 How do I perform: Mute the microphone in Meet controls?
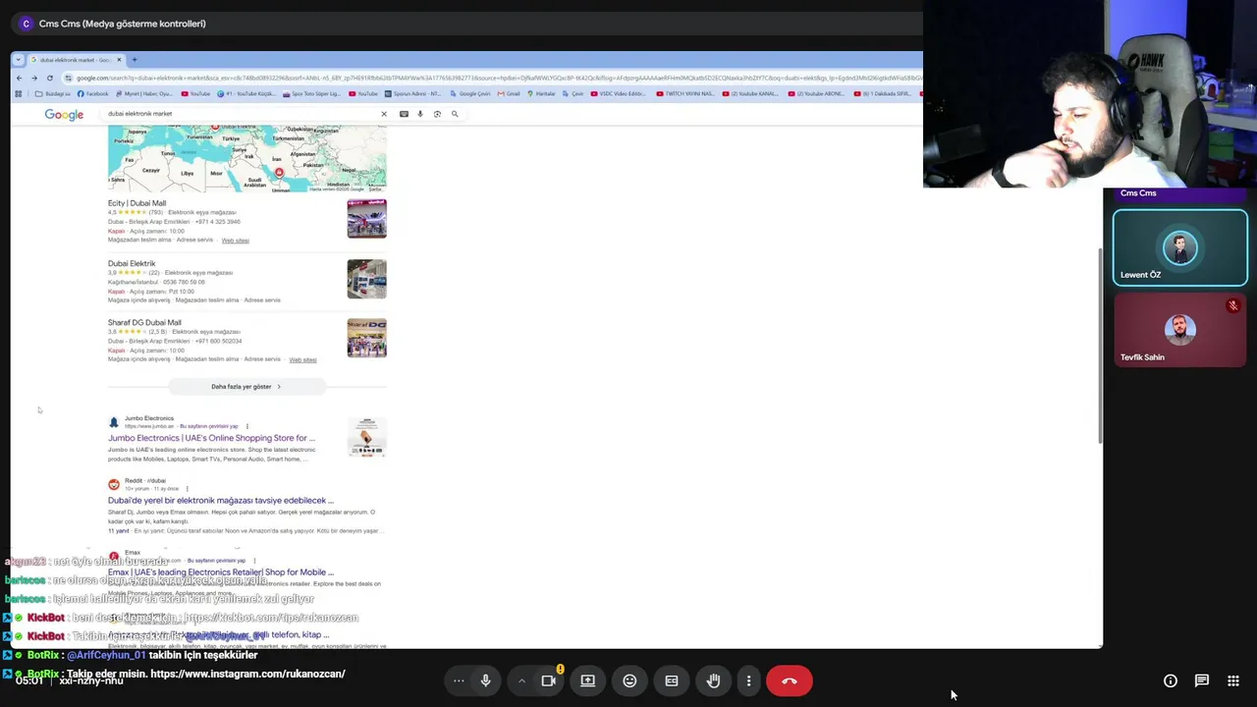click(485, 680)
